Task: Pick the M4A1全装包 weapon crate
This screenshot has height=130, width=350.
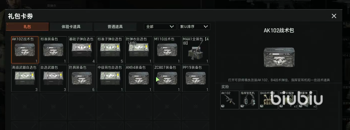Action: coord(196,50)
